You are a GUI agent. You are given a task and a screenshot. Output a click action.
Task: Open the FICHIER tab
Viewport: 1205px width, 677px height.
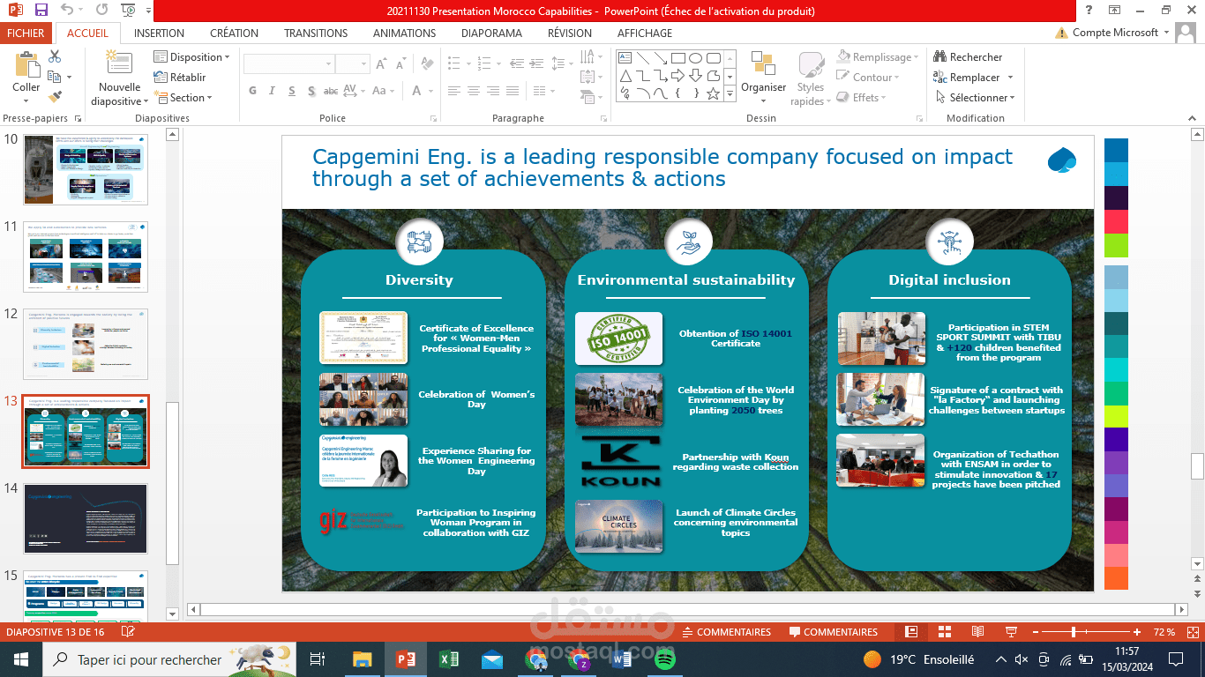point(26,33)
